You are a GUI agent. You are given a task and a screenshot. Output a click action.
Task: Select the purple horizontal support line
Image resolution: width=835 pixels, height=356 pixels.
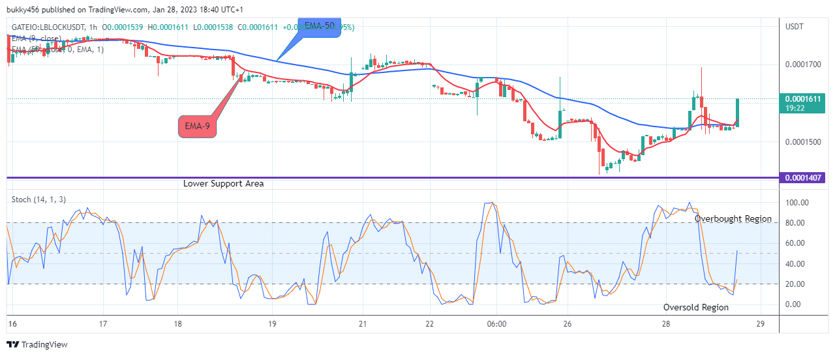391,177
